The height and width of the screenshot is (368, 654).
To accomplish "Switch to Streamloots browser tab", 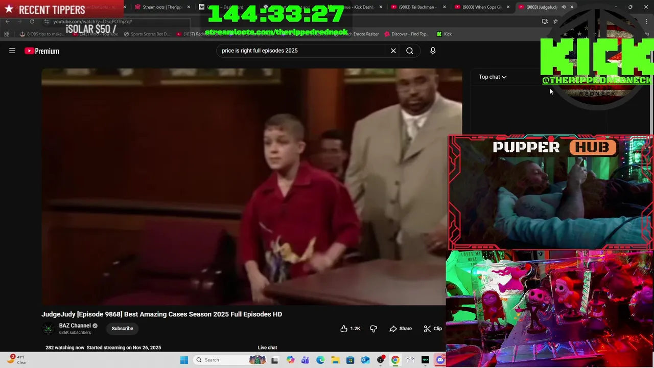I will (162, 7).
